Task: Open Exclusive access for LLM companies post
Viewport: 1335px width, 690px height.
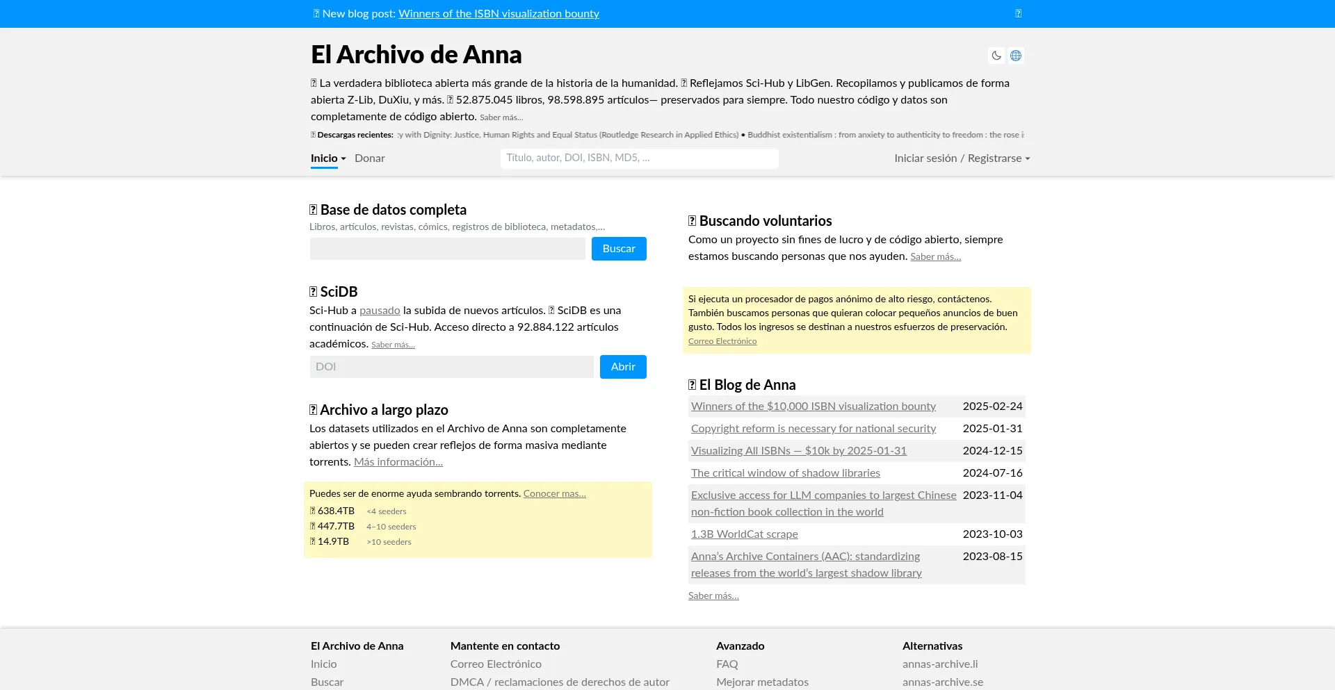Action: (824, 504)
